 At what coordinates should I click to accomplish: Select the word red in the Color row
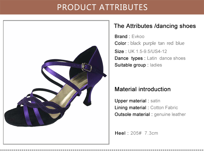pos(170,43)
